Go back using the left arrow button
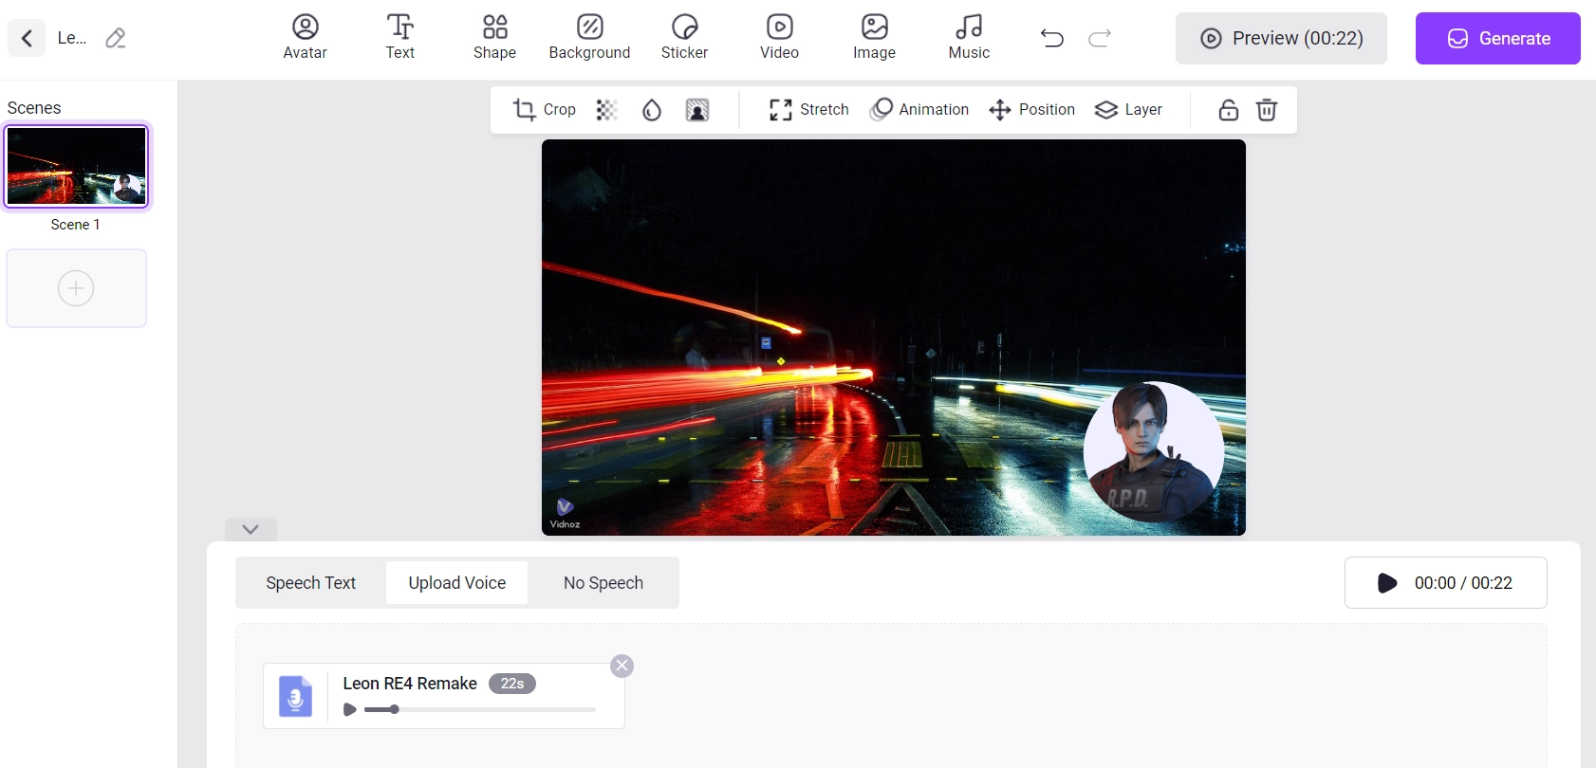This screenshot has height=768, width=1596. [27, 38]
